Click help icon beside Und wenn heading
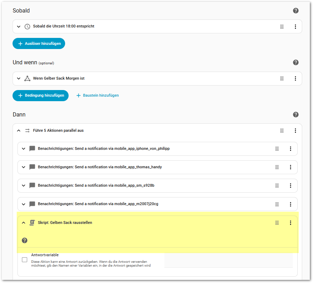Screen dimensions: 313x283 (296, 63)
